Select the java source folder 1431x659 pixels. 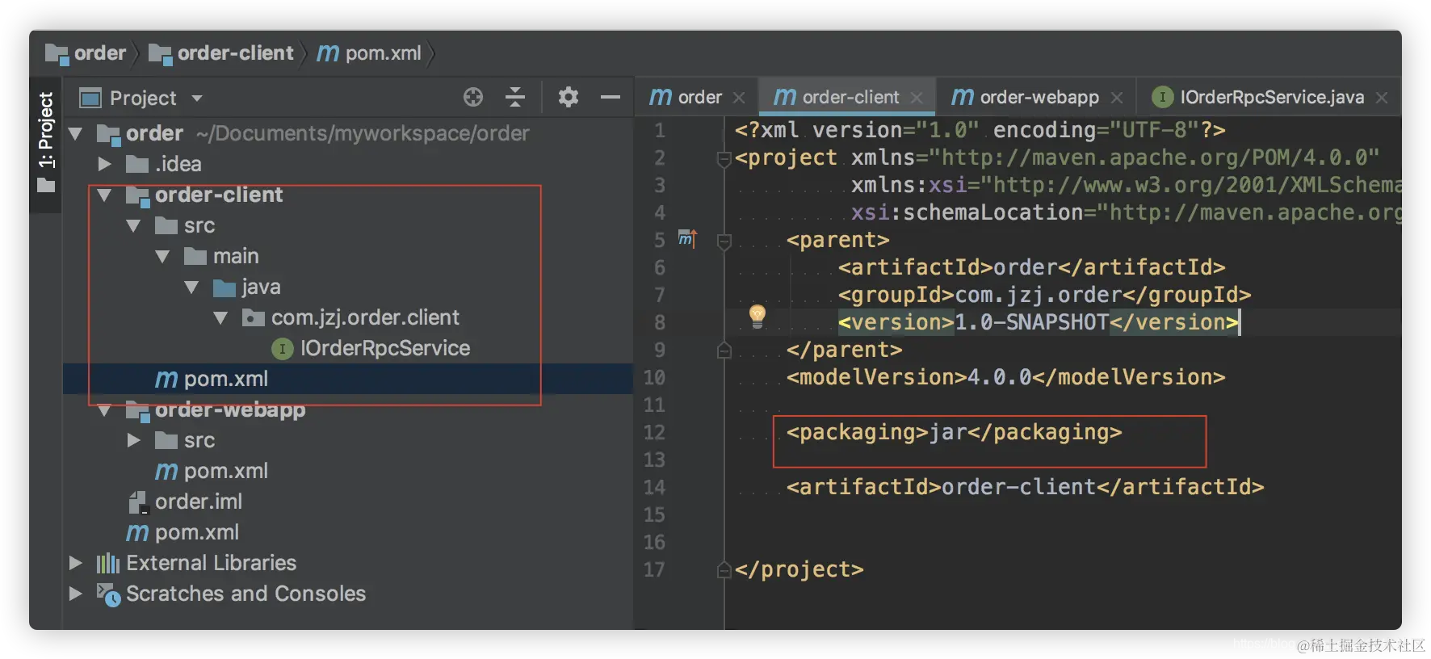point(261,287)
